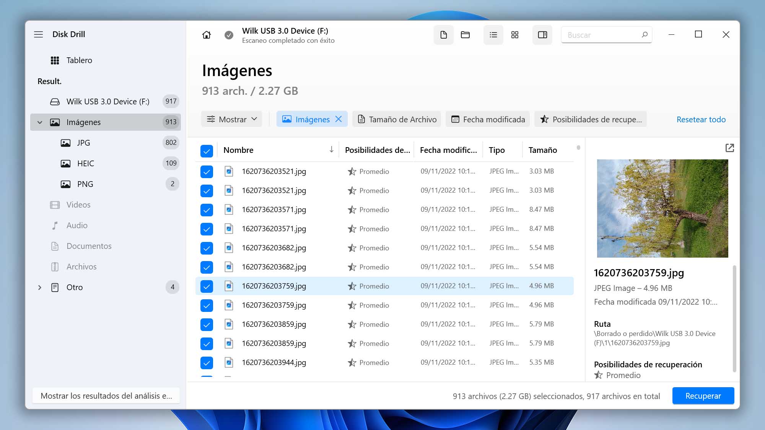
Task: Uncheck the second 1620736203571.jpg row checkbox
Action: [207, 229]
